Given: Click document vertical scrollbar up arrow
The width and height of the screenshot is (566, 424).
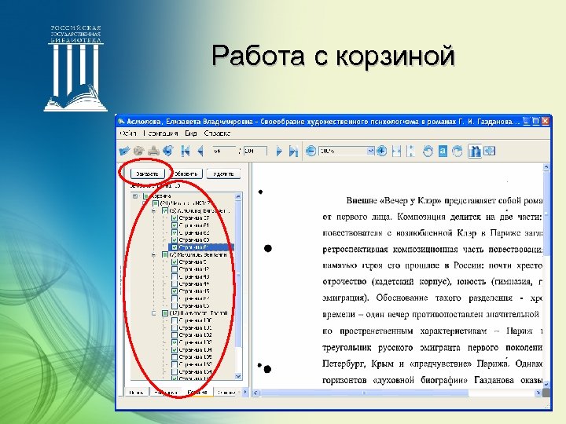Looking at the screenshot, I should 546,167.
